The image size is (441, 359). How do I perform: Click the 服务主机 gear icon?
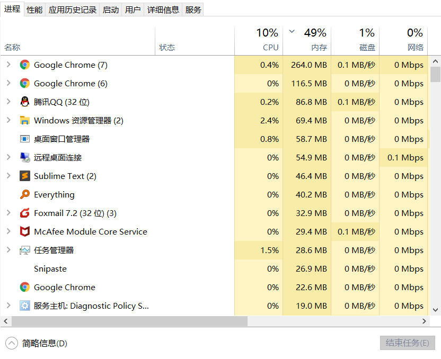click(25, 306)
